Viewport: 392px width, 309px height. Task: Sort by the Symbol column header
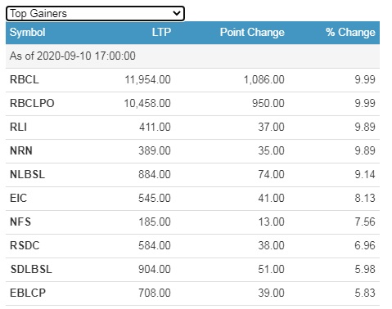28,33
